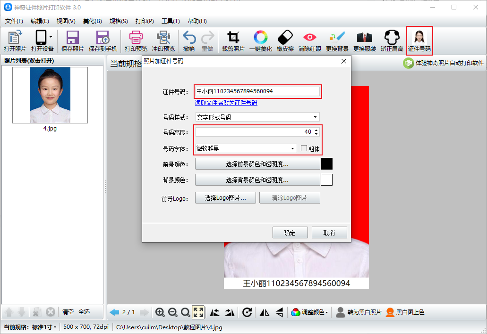Screen dimensions: 487x334
Task: Click the circular rotate arrow icon
Action: point(247,312)
